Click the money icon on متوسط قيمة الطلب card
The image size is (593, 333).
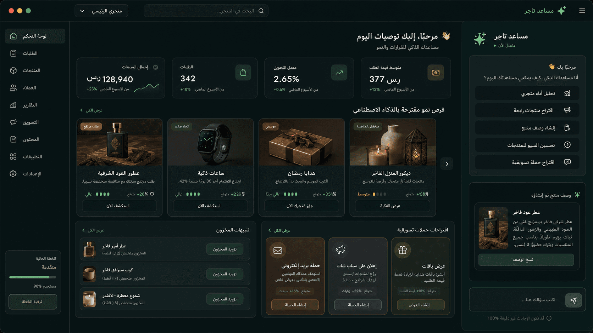click(x=436, y=73)
